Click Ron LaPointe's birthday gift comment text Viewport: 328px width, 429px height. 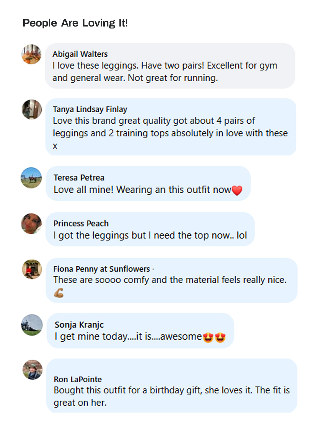[x=171, y=396]
